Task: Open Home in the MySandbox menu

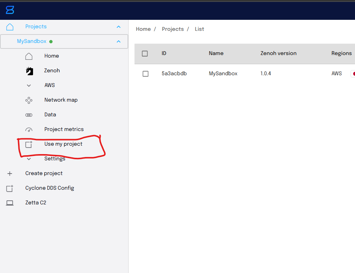Action: [x=51, y=56]
